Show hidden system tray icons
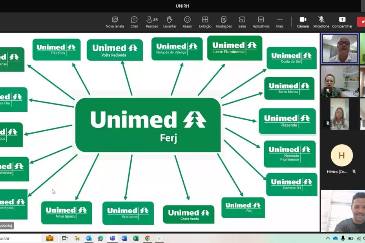This screenshot has width=365, height=243. [x=328, y=238]
